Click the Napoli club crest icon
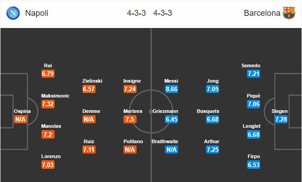 (x=13, y=13)
